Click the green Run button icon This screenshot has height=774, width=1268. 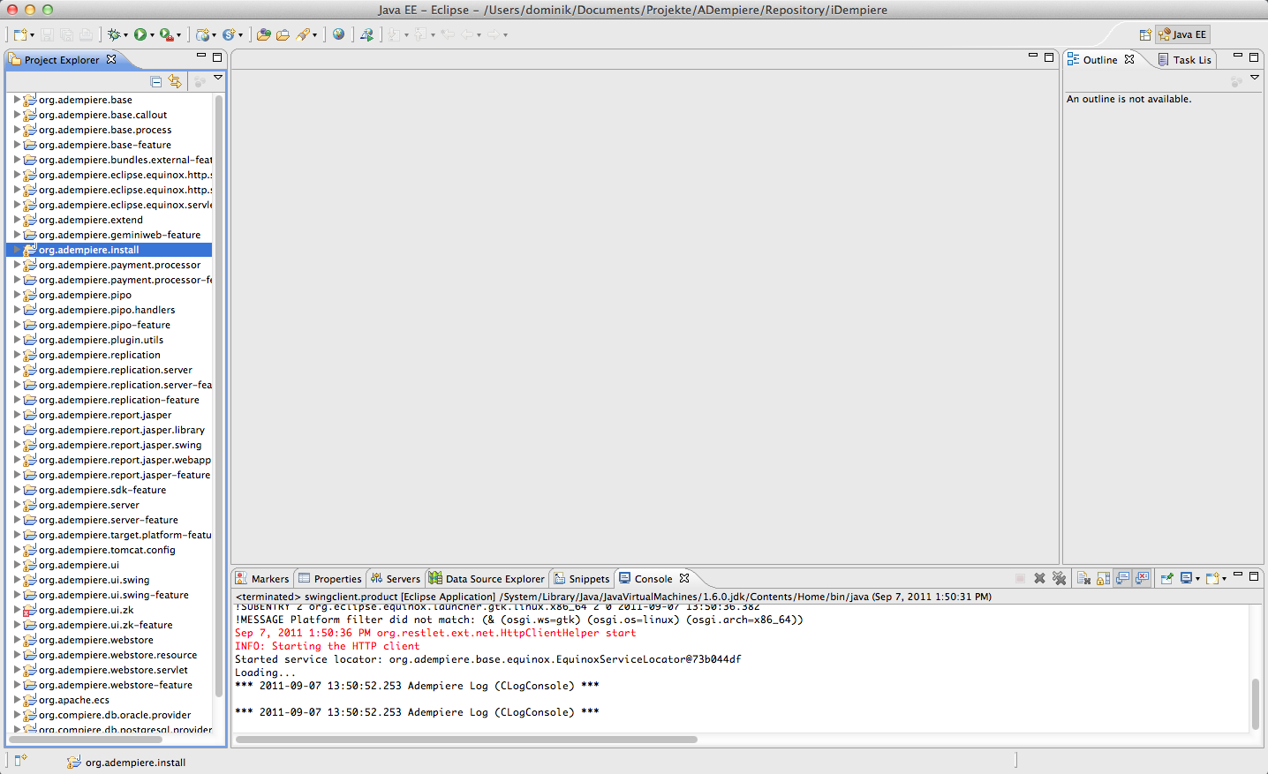click(140, 34)
